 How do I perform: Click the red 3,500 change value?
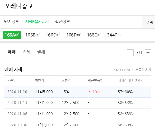coord(97,91)
